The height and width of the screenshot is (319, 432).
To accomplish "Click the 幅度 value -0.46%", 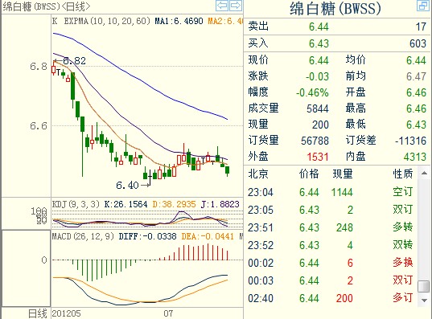I will pos(312,92).
